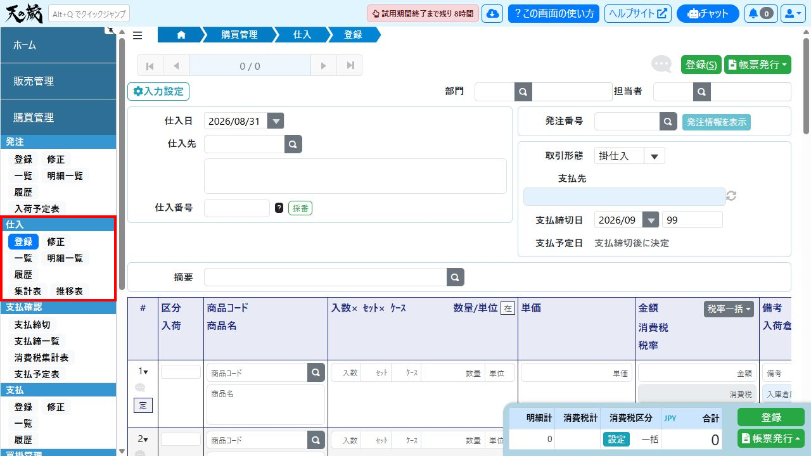811x456 pixels.
Task: Open the 支払締切日 month dropdown
Action: (x=651, y=220)
